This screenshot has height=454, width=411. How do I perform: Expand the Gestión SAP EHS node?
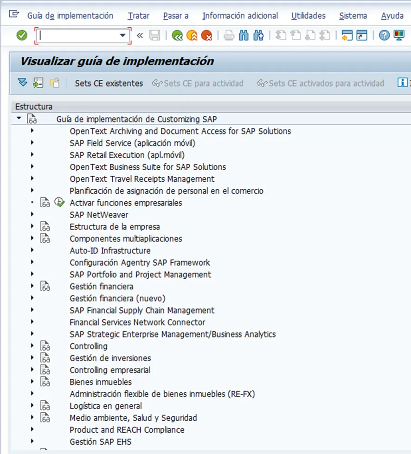32,441
